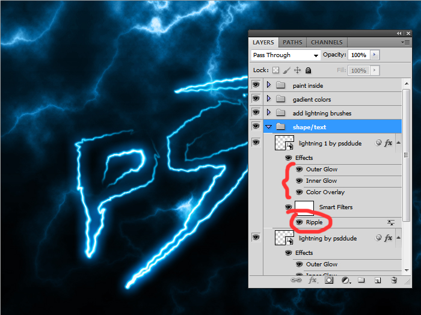Open the Layers panel options menu icon
This screenshot has height=315, width=421.
(x=405, y=43)
